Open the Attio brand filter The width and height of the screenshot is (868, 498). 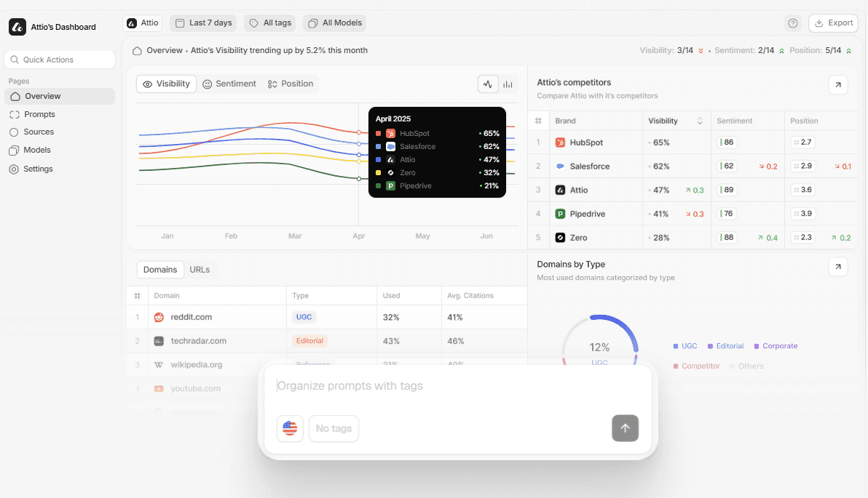tap(143, 23)
